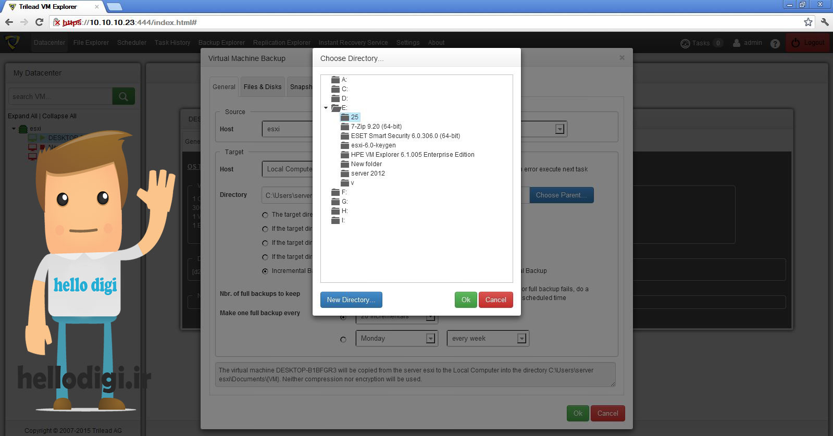Select the radio button beside Monday
833x436 pixels.
(x=343, y=339)
